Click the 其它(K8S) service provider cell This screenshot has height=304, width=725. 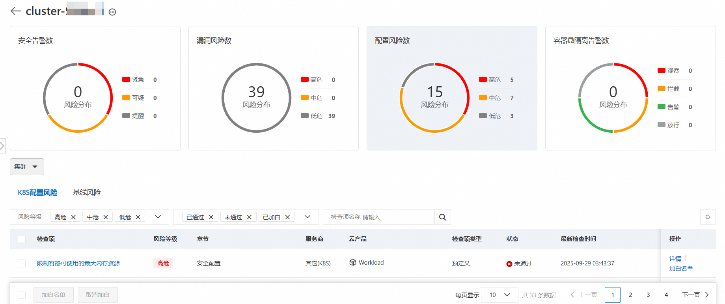(x=318, y=263)
